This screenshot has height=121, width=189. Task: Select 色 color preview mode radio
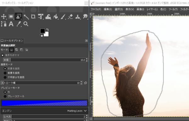(x=5, y=92)
